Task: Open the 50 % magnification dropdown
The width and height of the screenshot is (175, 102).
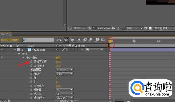Action: 80,28
